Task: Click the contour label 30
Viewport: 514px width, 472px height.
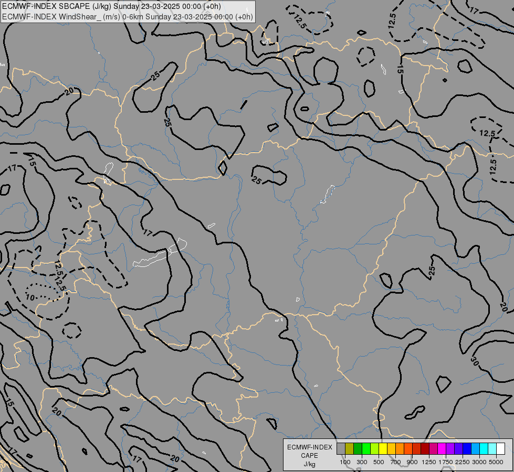Action: (x=474, y=361)
